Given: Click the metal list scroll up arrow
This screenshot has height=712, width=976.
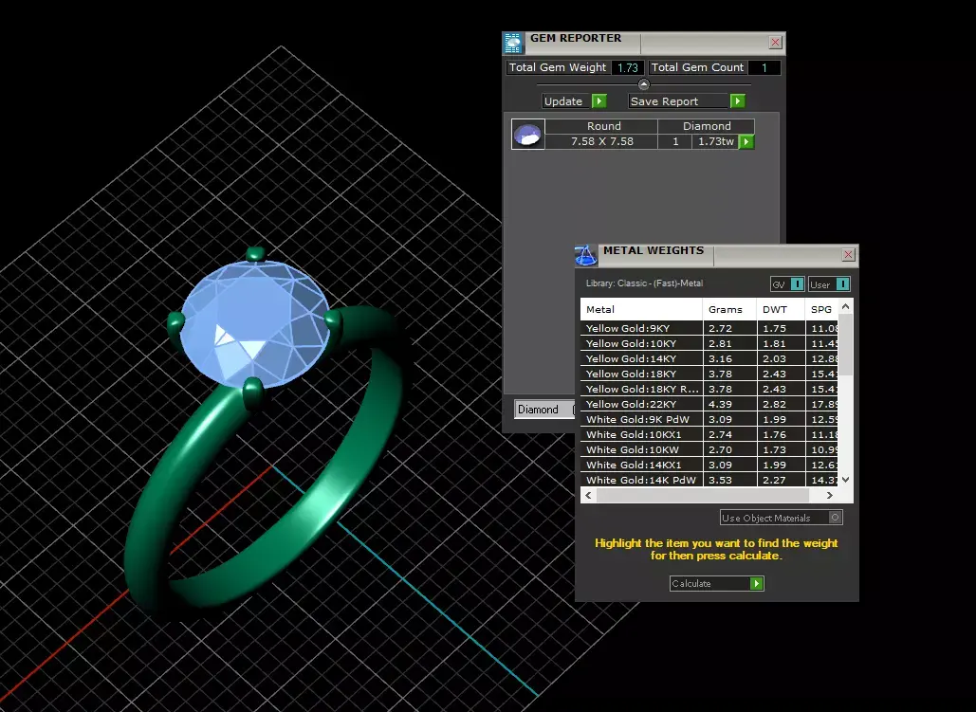Looking at the screenshot, I should click(x=845, y=306).
